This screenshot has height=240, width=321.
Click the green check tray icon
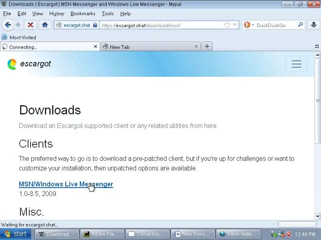click(x=274, y=234)
